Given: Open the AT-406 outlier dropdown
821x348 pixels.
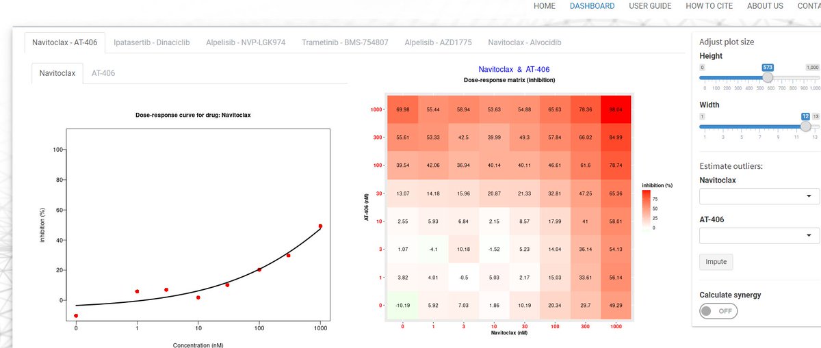Looking at the screenshot, I should [759, 236].
